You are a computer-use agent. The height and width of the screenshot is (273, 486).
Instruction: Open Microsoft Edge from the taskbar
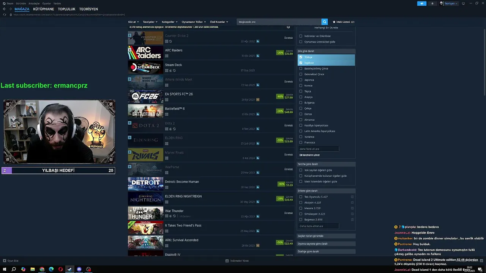click(x=51, y=269)
